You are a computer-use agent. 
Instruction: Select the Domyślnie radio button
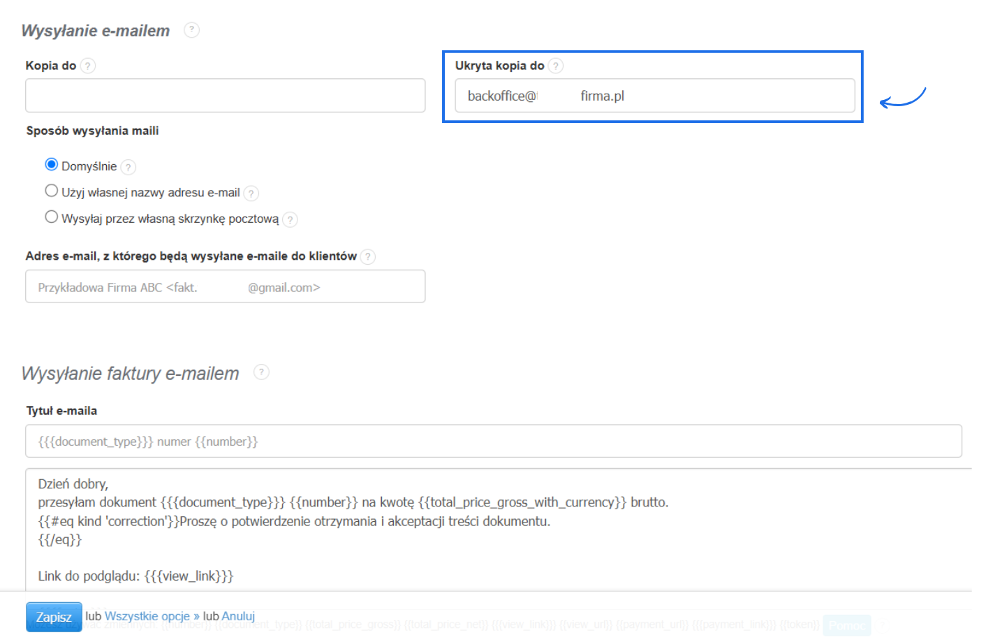[x=51, y=164]
